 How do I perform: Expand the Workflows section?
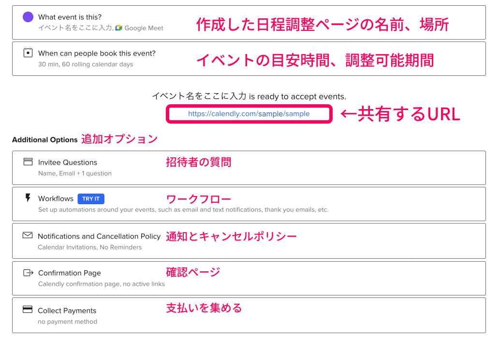click(249, 204)
